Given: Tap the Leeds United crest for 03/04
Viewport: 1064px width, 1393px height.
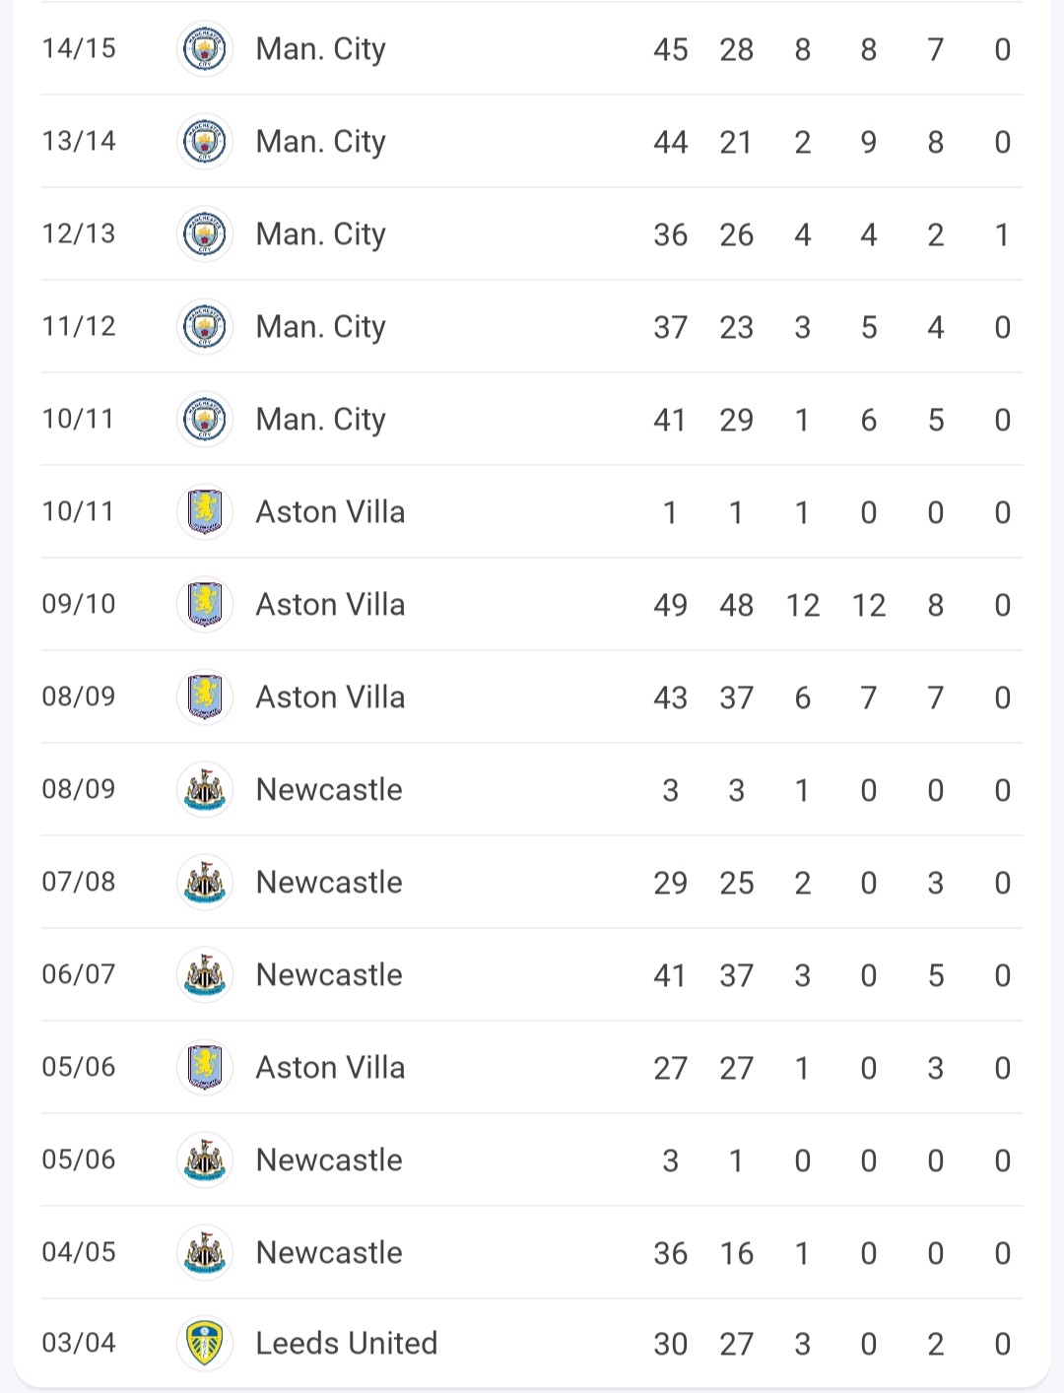Looking at the screenshot, I should [x=205, y=1343].
